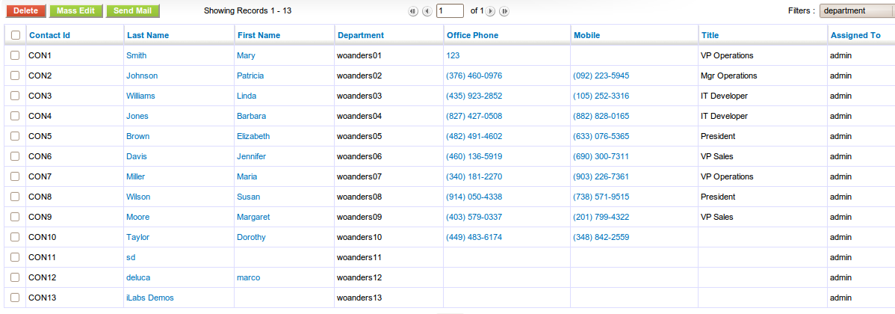
Task: Open the iLabs Demos contact link
Action: 150,298
